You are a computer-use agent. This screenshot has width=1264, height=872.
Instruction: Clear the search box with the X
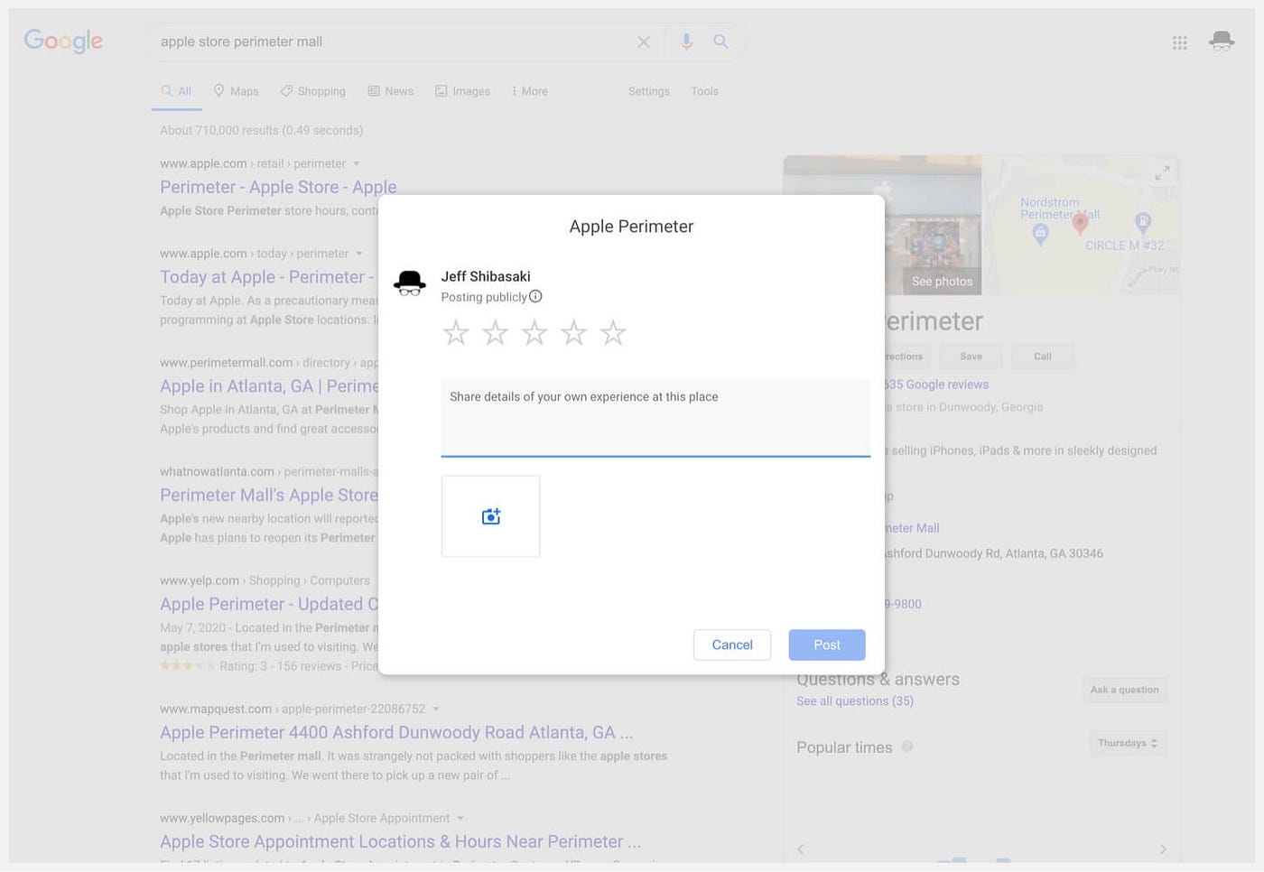coord(644,42)
